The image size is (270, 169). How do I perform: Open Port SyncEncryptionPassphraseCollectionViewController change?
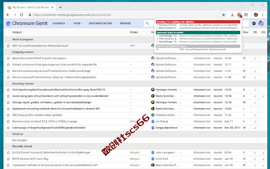[x=59, y=90]
